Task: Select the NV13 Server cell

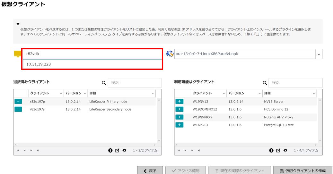Action: [x=274, y=102]
